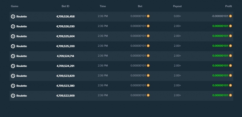
Task: Open bet ID 4,709,526,030
Action: coord(65,26)
